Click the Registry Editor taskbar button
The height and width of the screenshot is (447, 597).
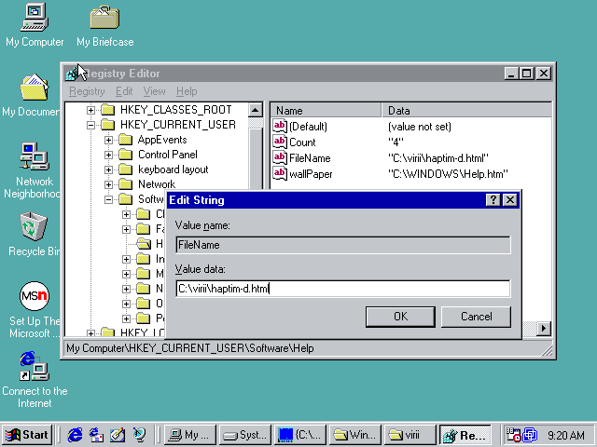pos(465,435)
